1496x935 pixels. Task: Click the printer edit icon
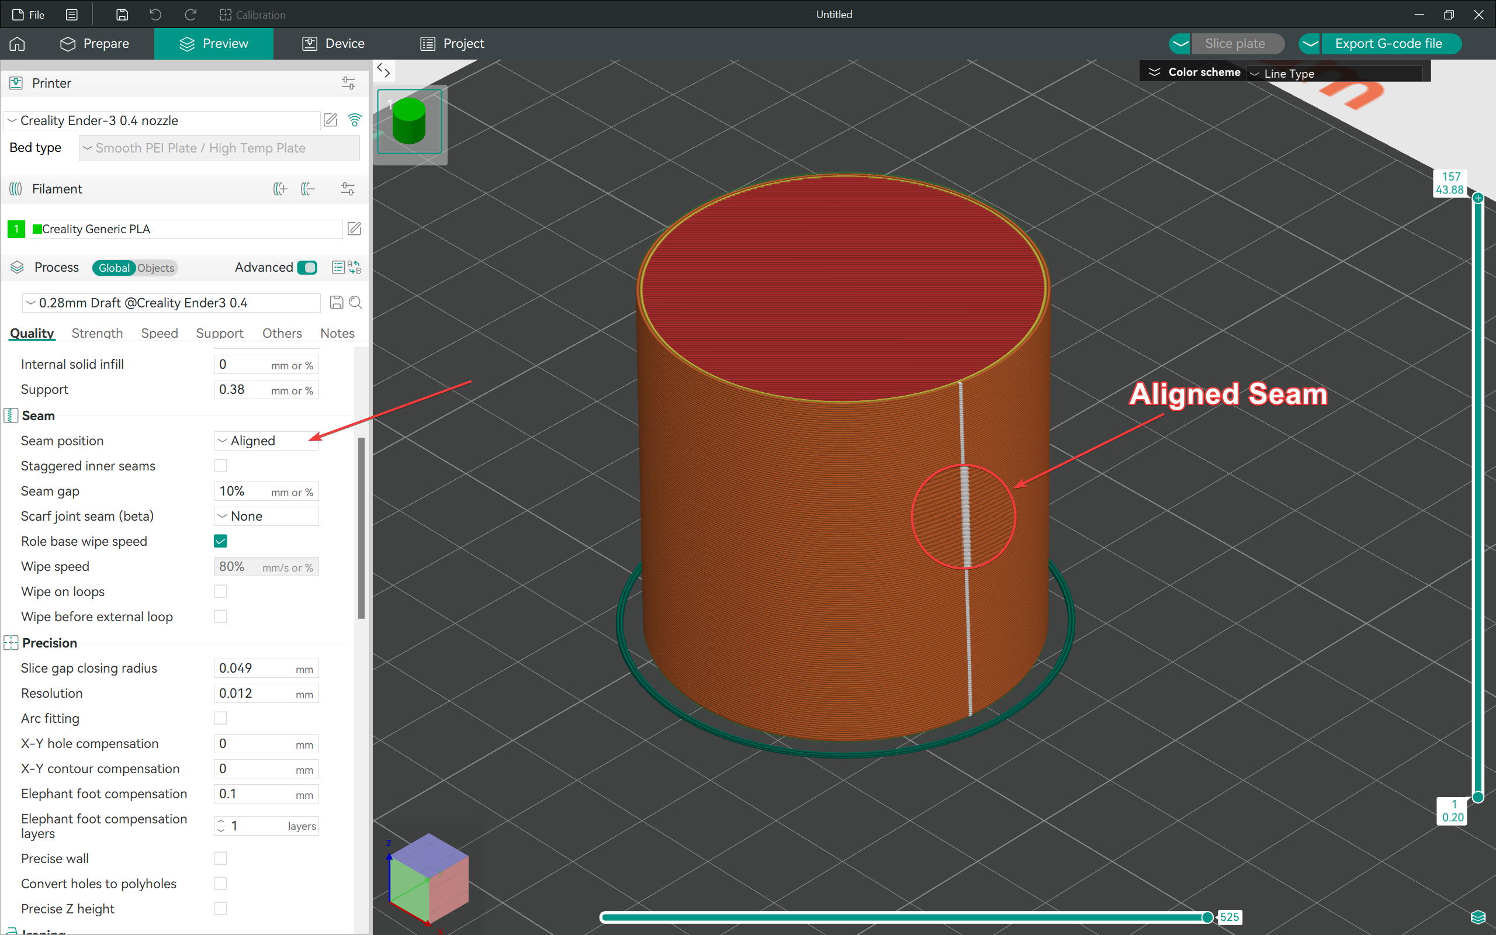pos(332,120)
